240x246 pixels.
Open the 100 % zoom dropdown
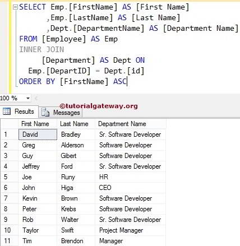click(28, 98)
